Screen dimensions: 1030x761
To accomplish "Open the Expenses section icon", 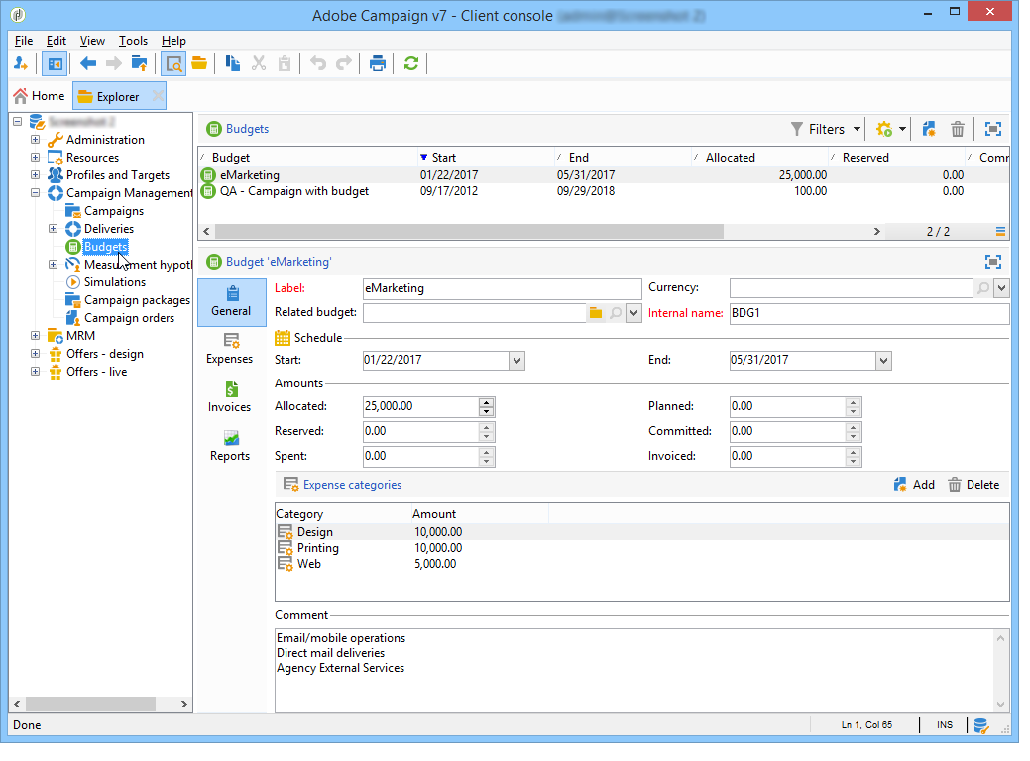I will click(x=230, y=341).
